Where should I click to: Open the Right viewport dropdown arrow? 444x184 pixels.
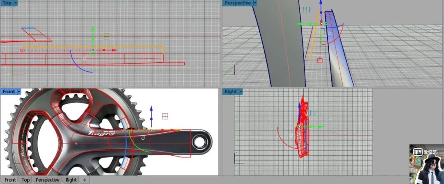pos(240,91)
